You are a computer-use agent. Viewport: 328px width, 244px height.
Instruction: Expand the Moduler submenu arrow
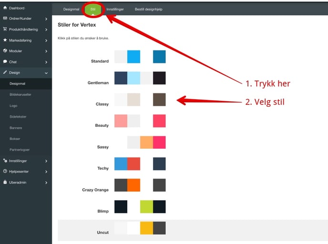click(46, 51)
